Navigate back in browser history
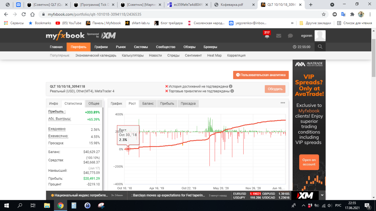Image resolution: width=376 pixels, height=211 pixels. 6,14
